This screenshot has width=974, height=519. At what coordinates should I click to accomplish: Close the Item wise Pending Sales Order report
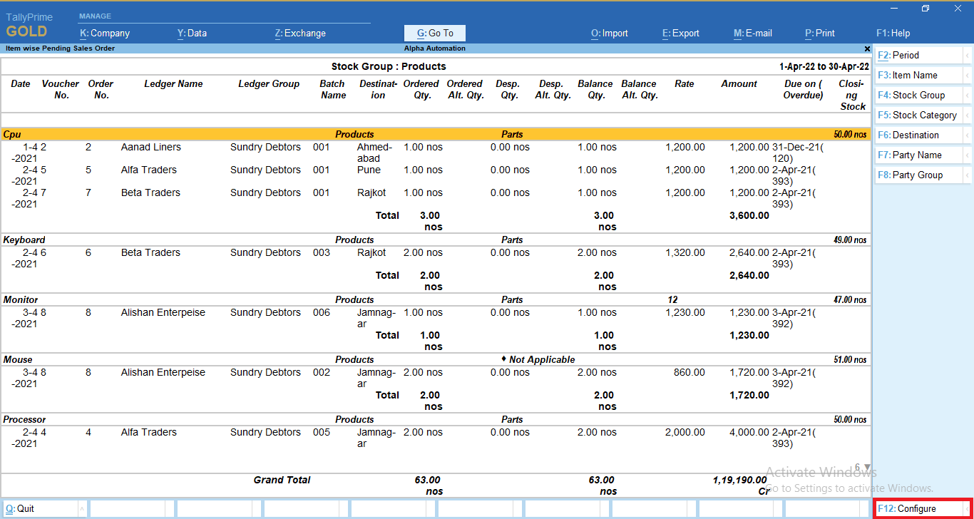click(866, 48)
